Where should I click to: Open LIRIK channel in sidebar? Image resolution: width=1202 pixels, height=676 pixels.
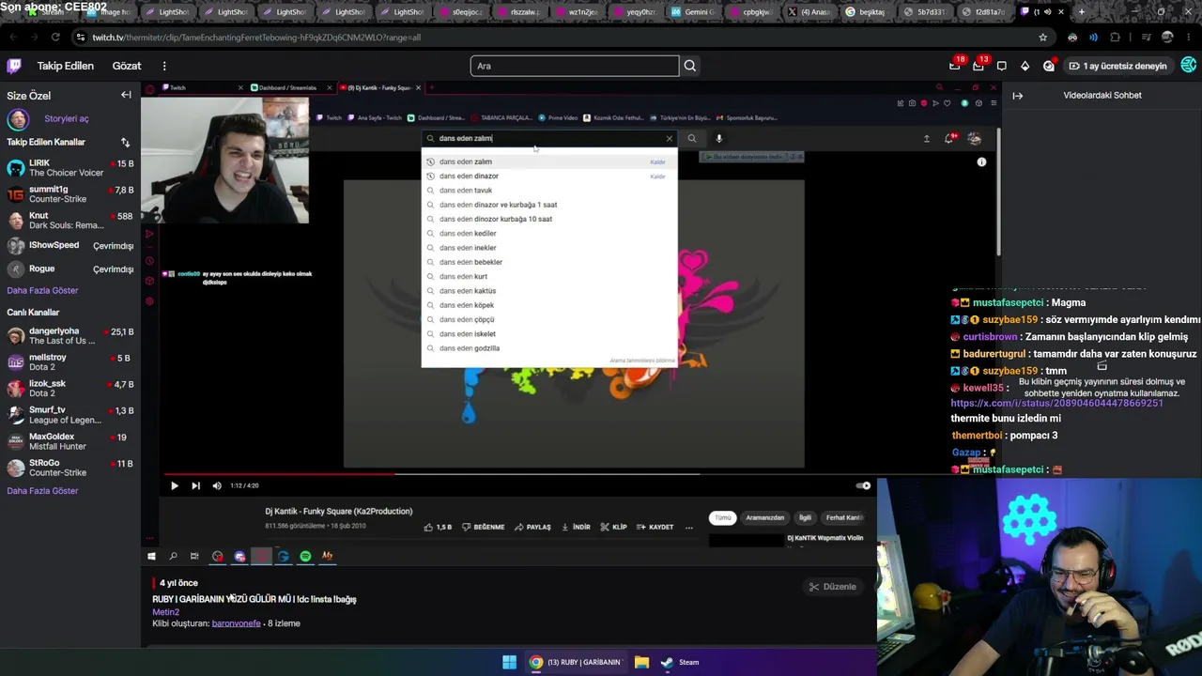tap(70, 168)
